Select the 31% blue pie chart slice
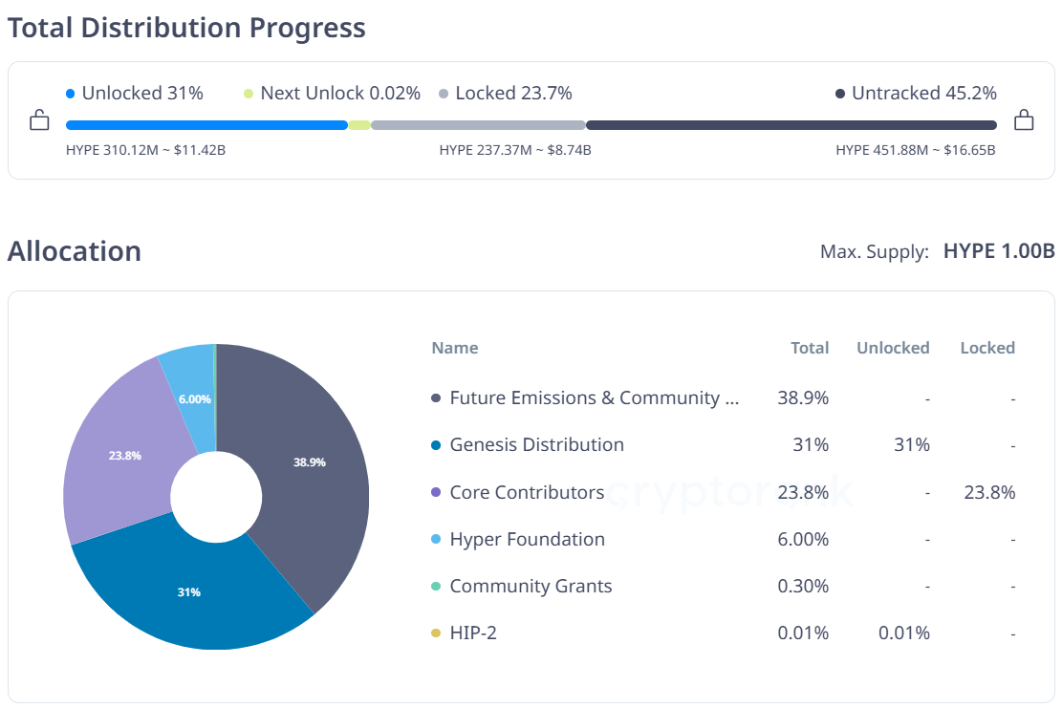Image resolution: width=1062 pixels, height=708 pixels. click(x=191, y=592)
